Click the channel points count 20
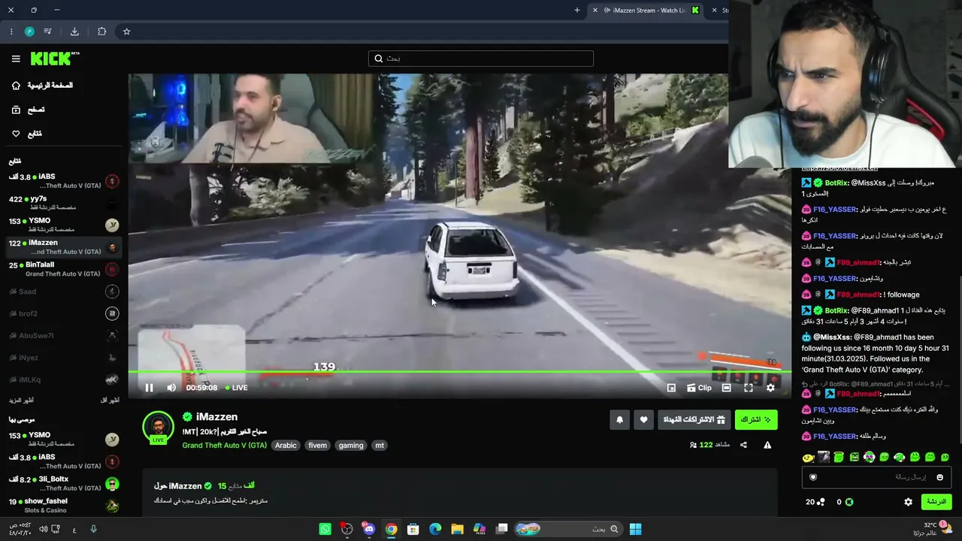Viewport: 962px width, 541px height. [815, 502]
